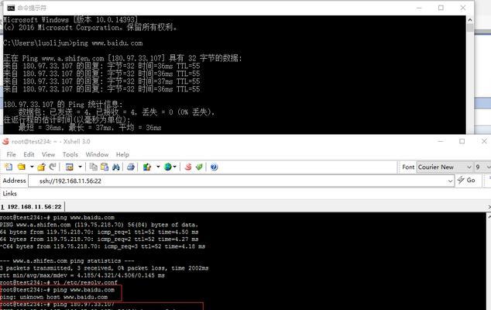
Task: Minimize the Command Prompt window
Action: (419, 8)
